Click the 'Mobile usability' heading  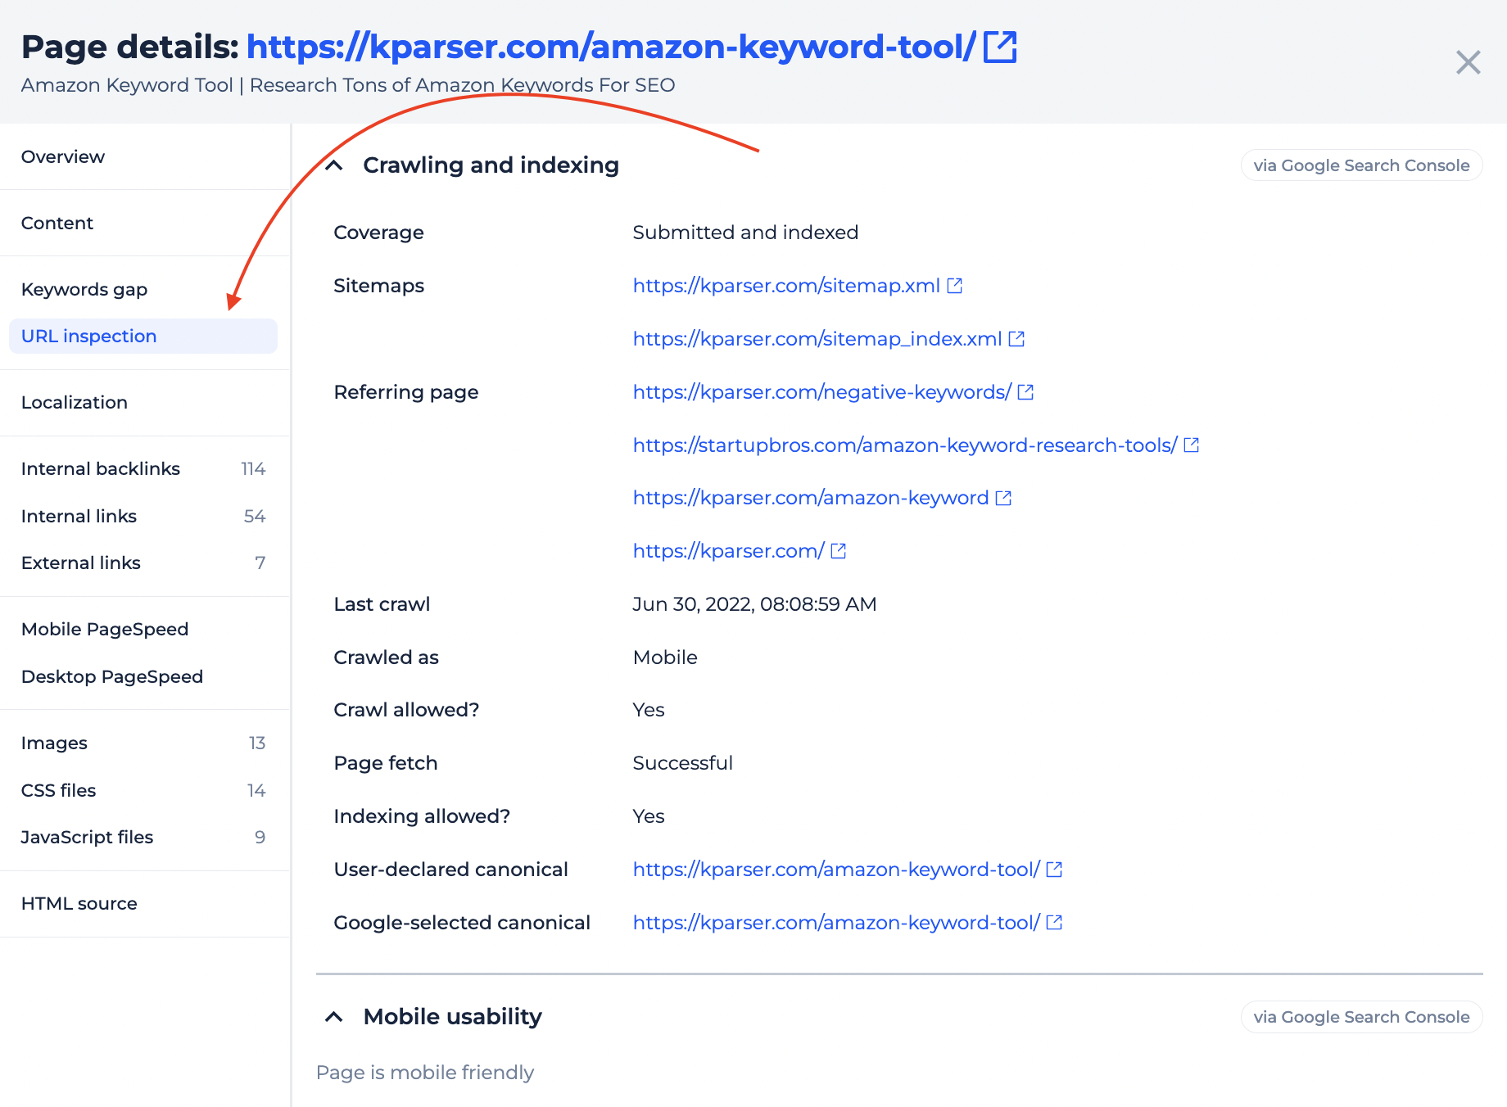click(x=452, y=1017)
